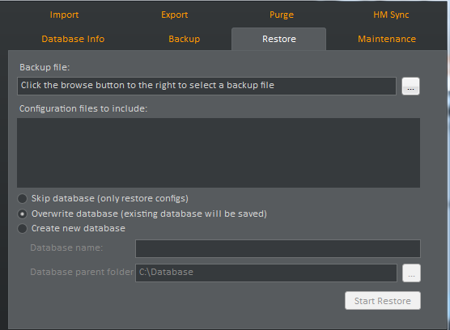Open the Import tab
Viewport: 450px width, 330px height.
64,15
